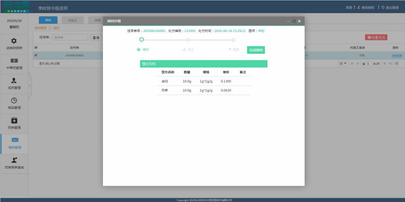Switch to the 调剂 tab
The height and width of the screenshot is (202, 405).
[x=48, y=20]
